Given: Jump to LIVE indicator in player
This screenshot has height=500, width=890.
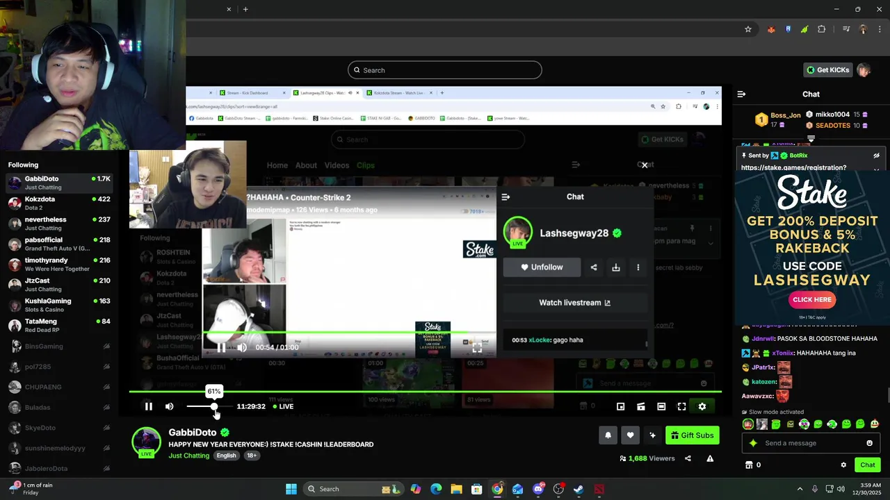Looking at the screenshot, I should coord(282,406).
